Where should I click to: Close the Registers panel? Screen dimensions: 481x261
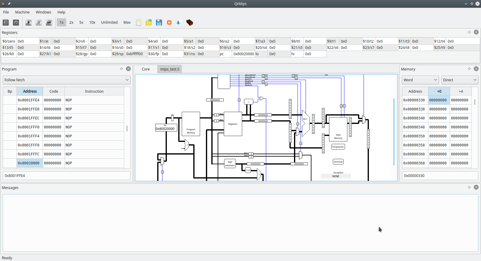coord(476,32)
